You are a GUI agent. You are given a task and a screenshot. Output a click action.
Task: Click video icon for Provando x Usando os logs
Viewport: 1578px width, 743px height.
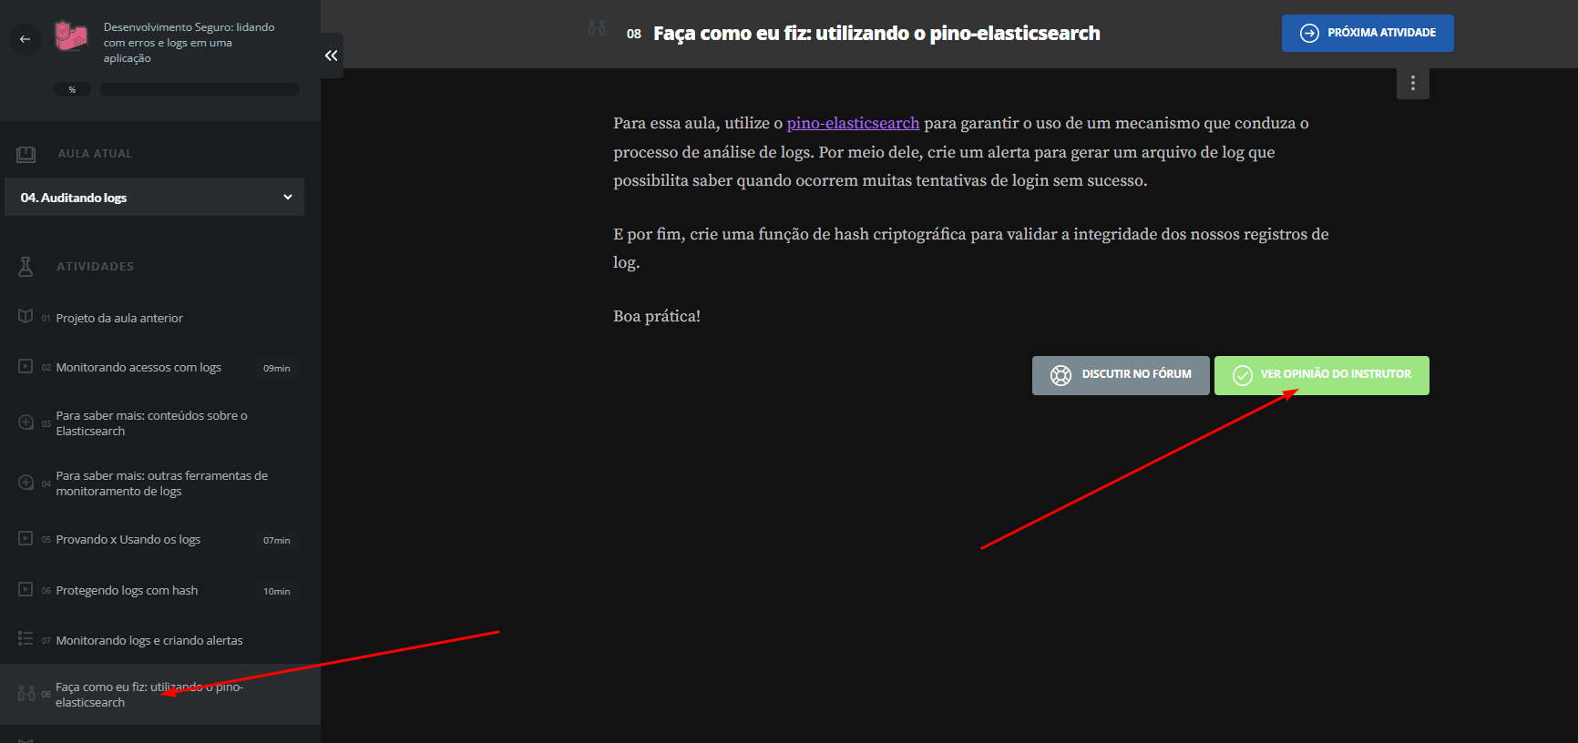(x=26, y=538)
